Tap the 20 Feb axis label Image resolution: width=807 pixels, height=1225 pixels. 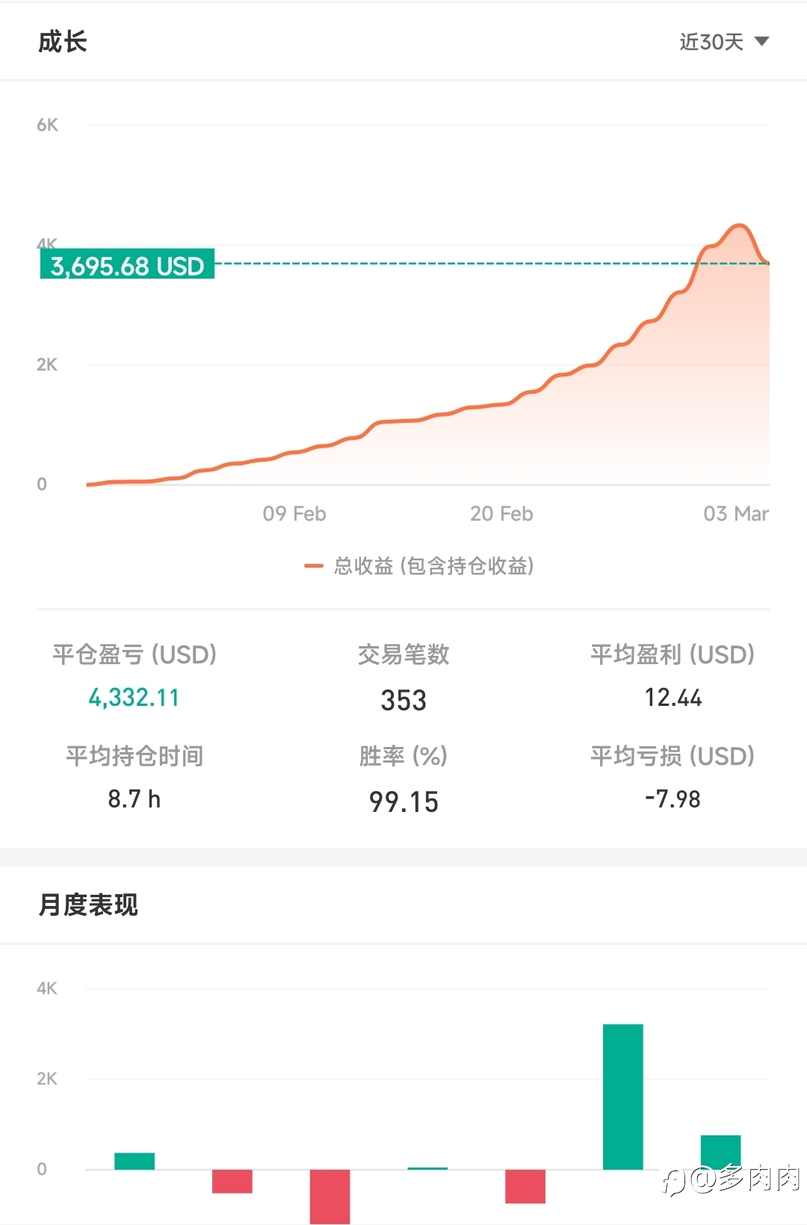coord(501,514)
